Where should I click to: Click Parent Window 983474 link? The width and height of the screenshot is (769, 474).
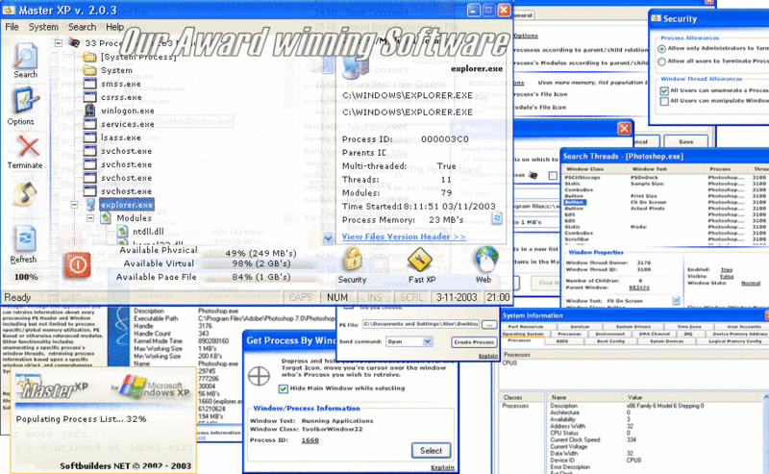639,287
